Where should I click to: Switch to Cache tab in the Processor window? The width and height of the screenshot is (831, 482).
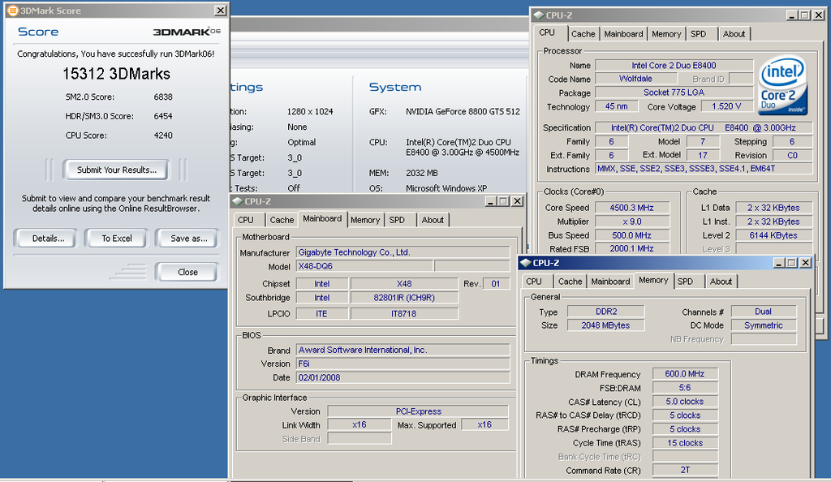click(x=583, y=34)
